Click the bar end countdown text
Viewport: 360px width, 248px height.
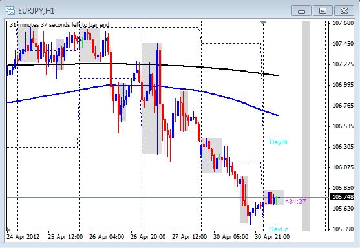59,25
